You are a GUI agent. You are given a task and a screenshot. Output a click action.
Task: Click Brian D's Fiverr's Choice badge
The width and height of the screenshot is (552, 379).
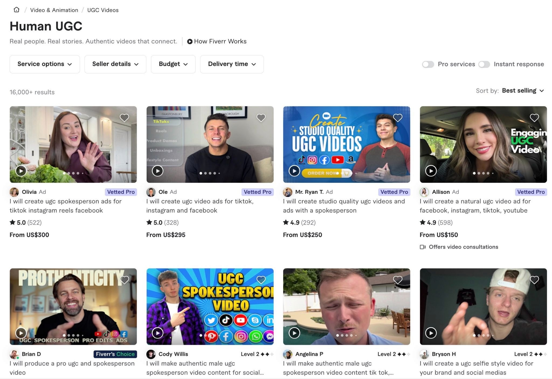[115, 354]
